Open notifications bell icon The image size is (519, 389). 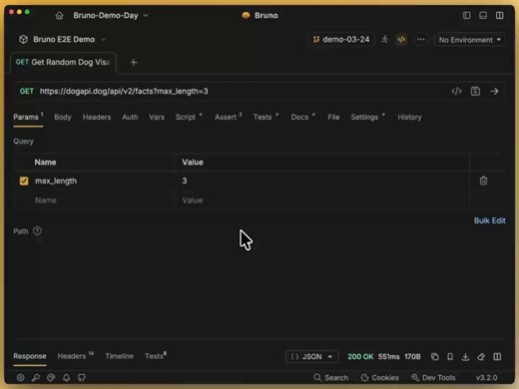[66, 377]
